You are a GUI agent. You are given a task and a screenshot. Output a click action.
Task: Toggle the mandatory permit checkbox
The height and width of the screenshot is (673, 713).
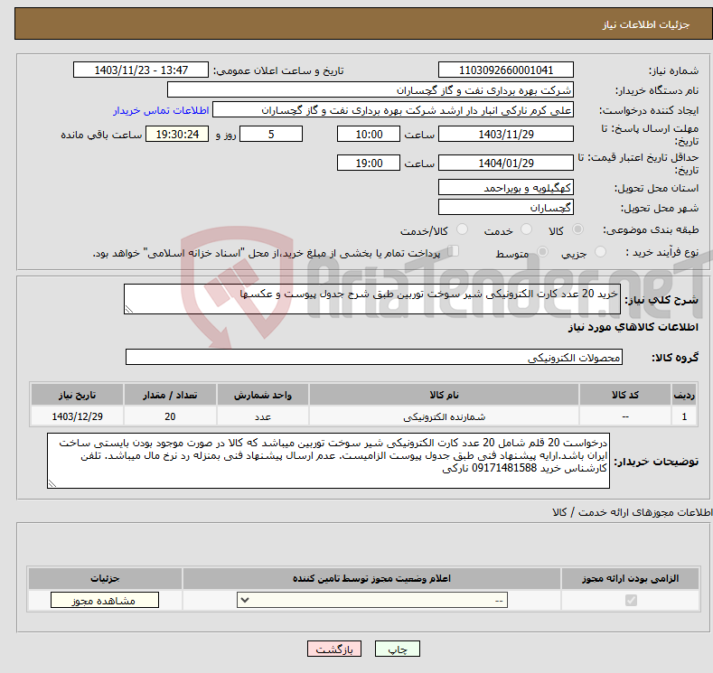click(631, 601)
